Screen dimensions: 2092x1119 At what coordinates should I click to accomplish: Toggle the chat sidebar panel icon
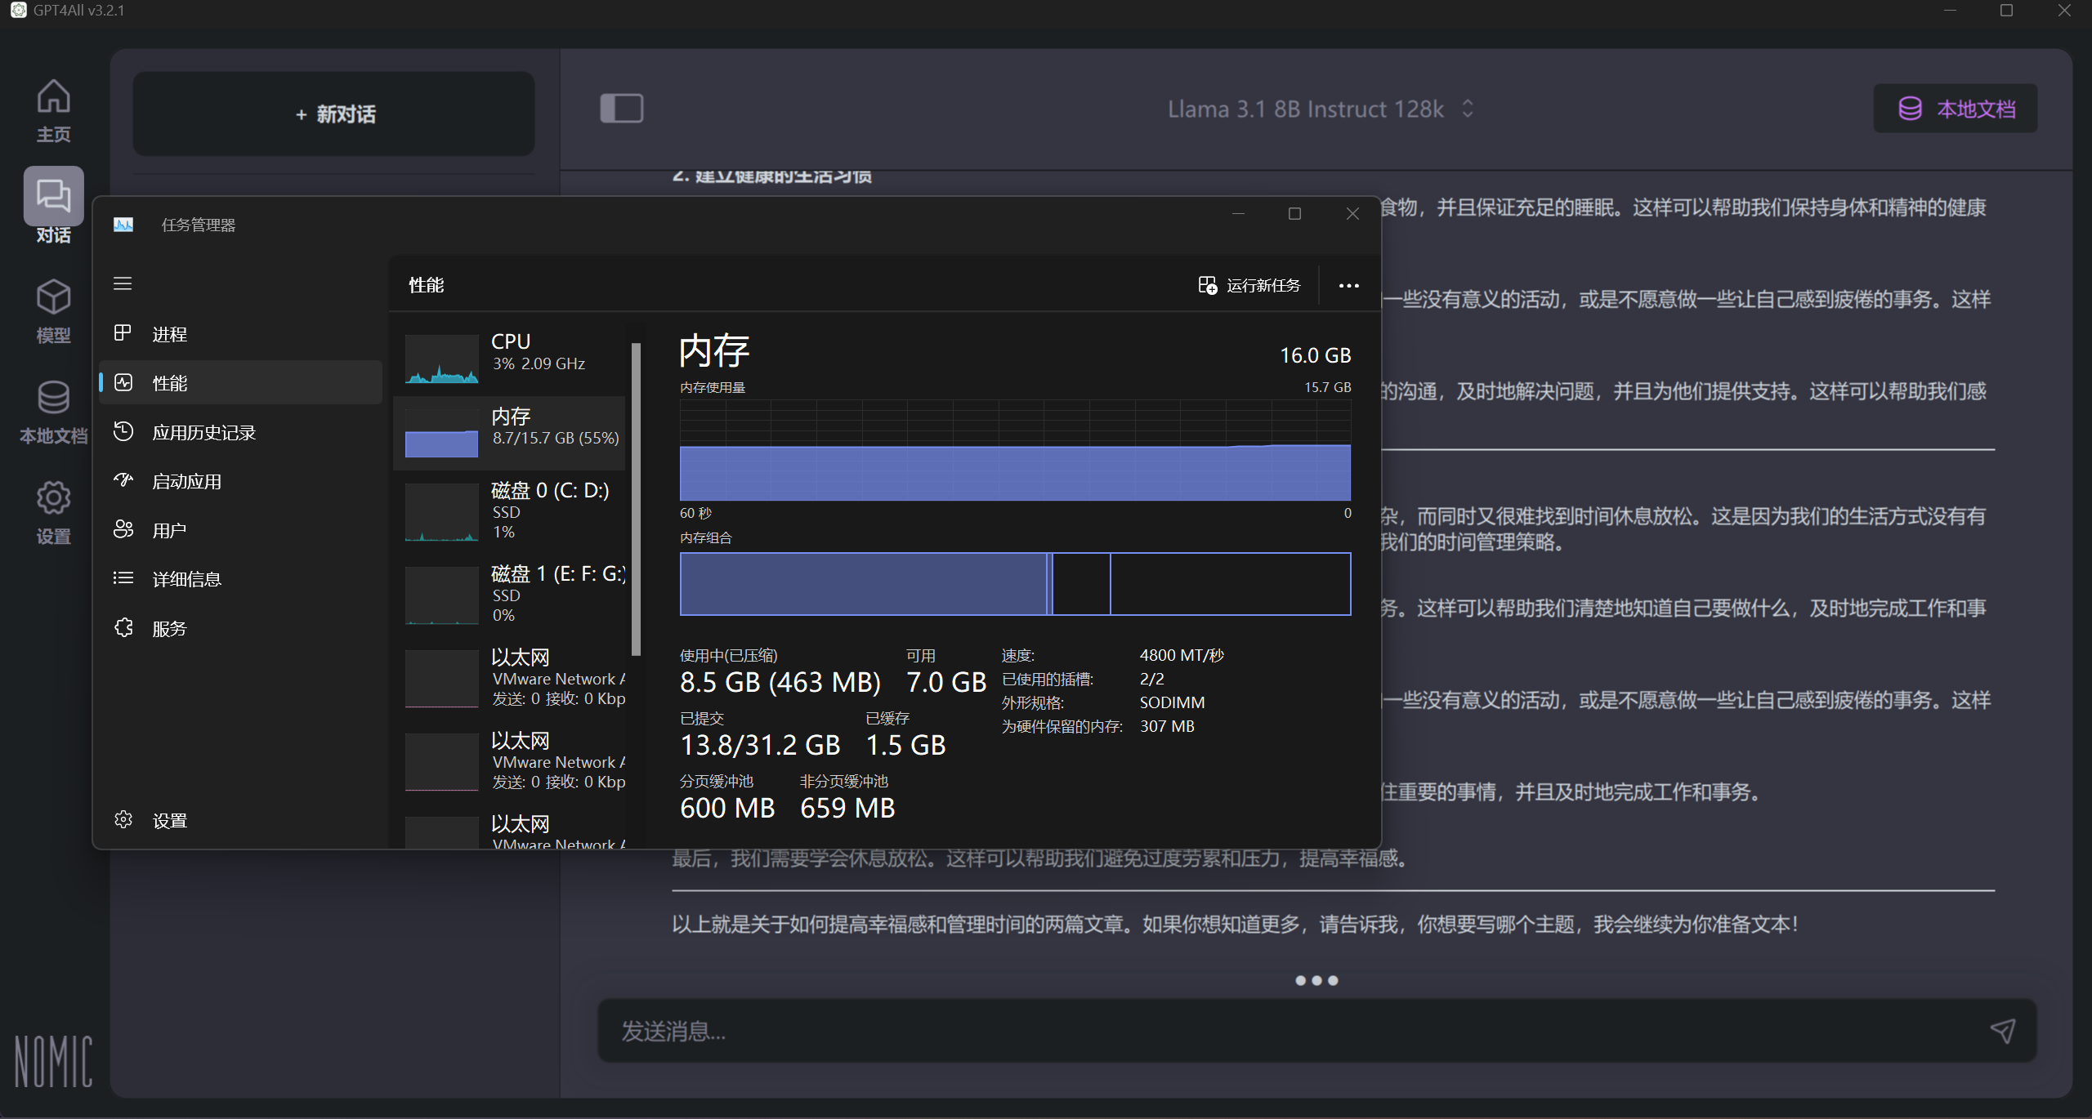622,109
